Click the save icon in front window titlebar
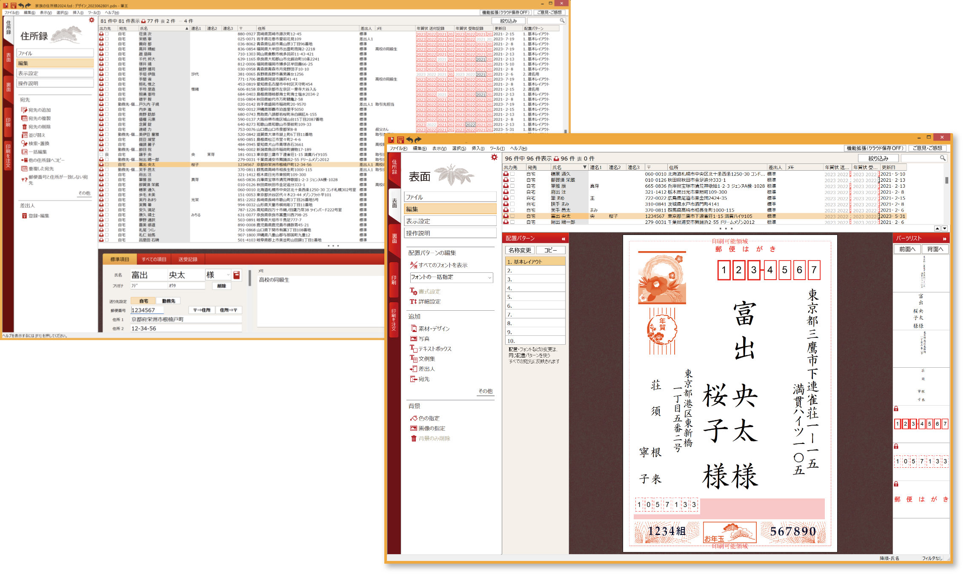 pos(400,140)
